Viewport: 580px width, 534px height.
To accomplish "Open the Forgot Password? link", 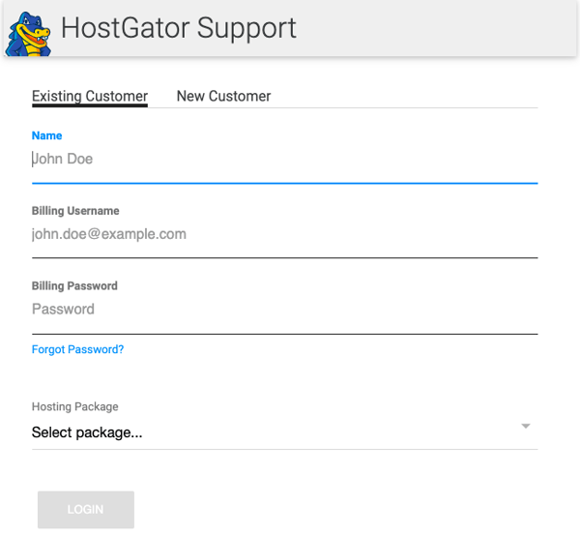I will pos(77,349).
